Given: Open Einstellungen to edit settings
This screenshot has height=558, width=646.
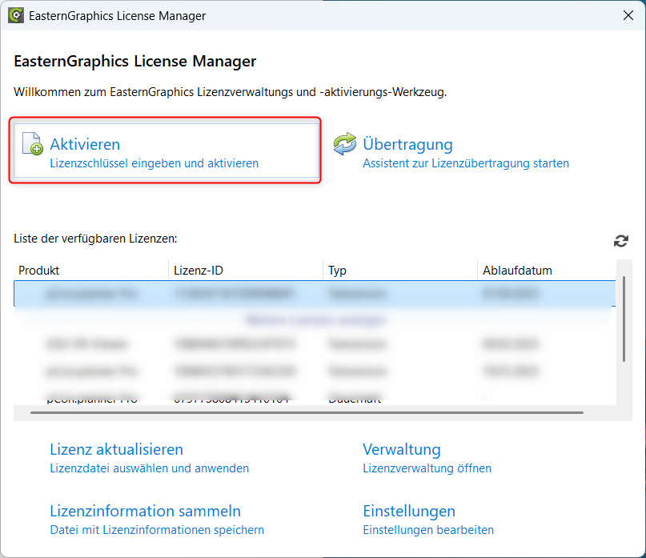Looking at the screenshot, I should (408, 512).
